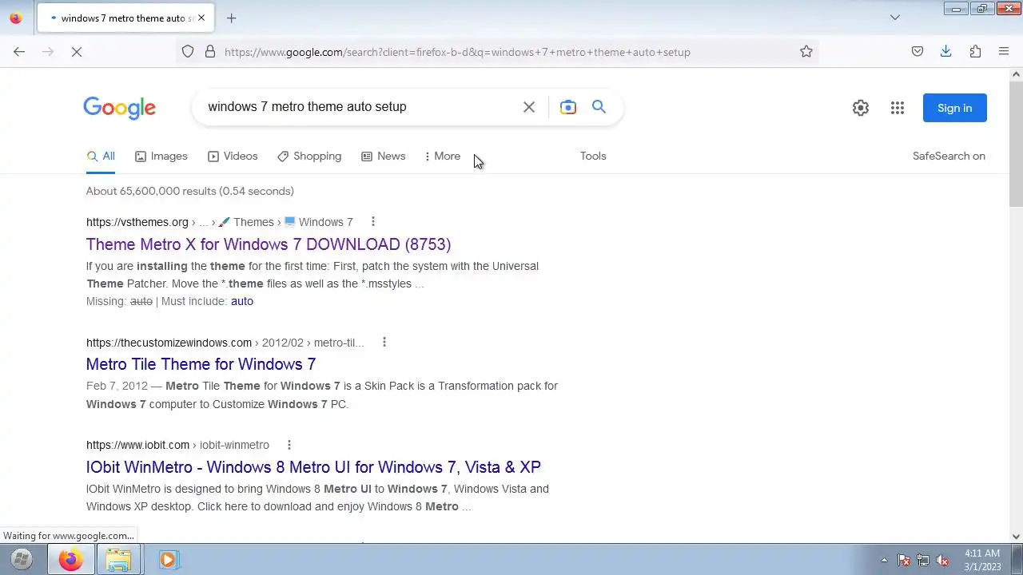Click the magnifier search submit icon
1023x575 pixels.
coord(599,107)
